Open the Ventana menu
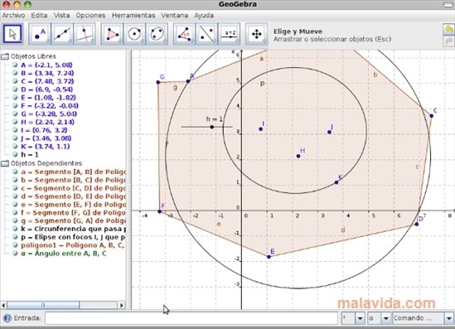 (x=175, y=16)
